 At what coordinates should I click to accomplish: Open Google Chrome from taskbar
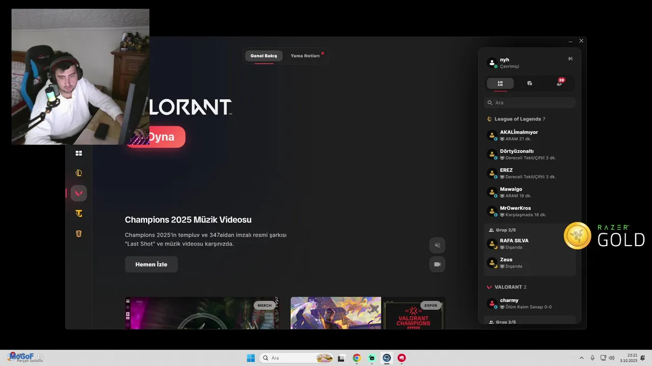click(357, 358)
